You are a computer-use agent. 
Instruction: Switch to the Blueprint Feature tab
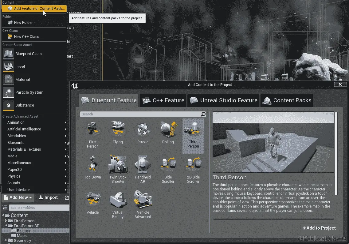click(109, 100)
